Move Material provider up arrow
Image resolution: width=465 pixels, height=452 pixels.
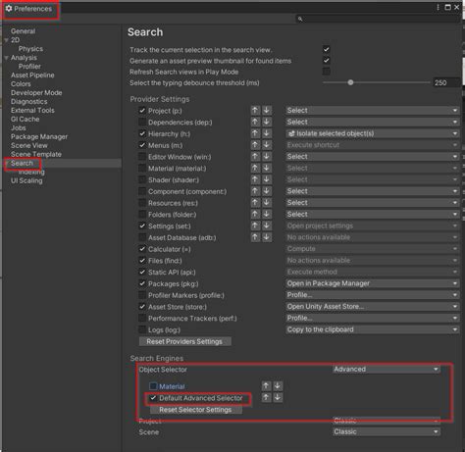(x=255, y=168)
